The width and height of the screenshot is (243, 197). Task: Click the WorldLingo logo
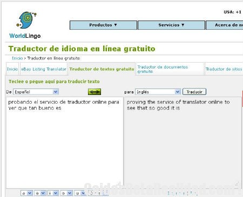tap(25, 25)
